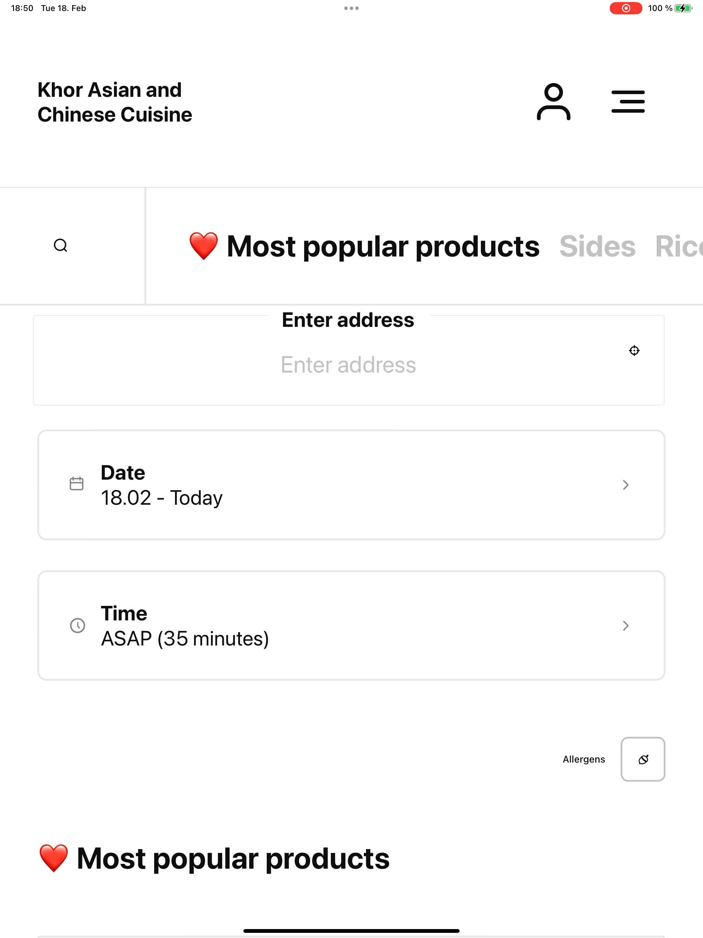
Task: Use current location crosshair icon
Action: pos(634,351)
